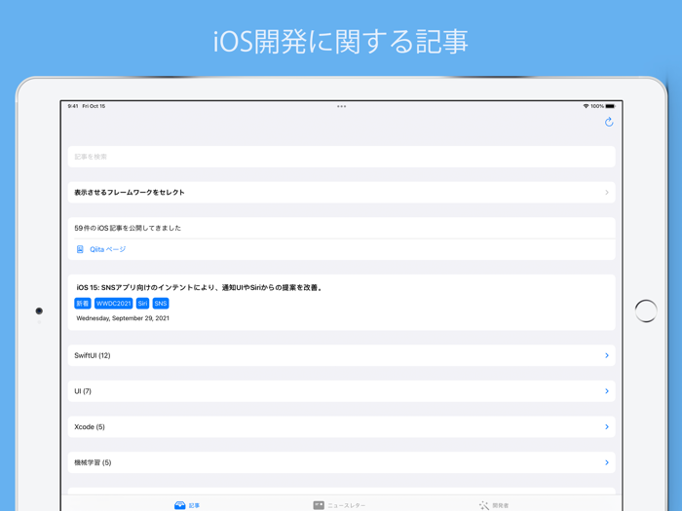Tap chevron on Xcode (5) row
Viewport: 682px width, 511px height.
click(607, 426)
